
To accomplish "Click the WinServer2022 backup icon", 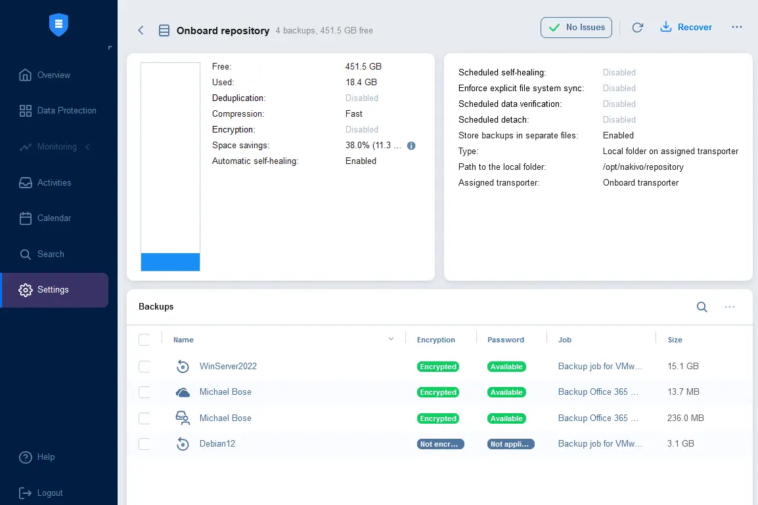I will [x=183, y=367].
